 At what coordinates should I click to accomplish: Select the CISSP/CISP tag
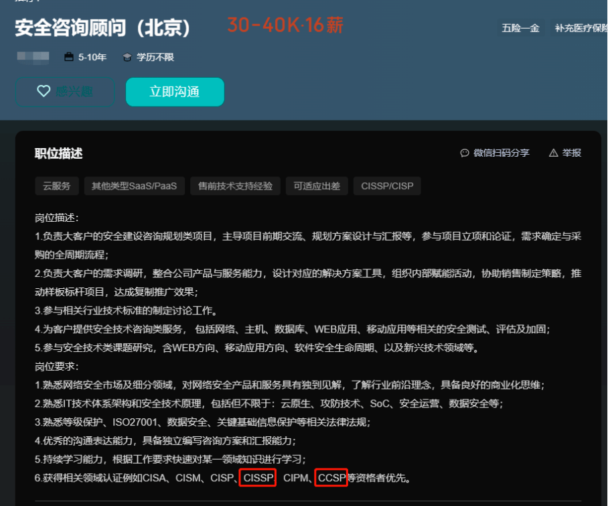tap(387, 186)
